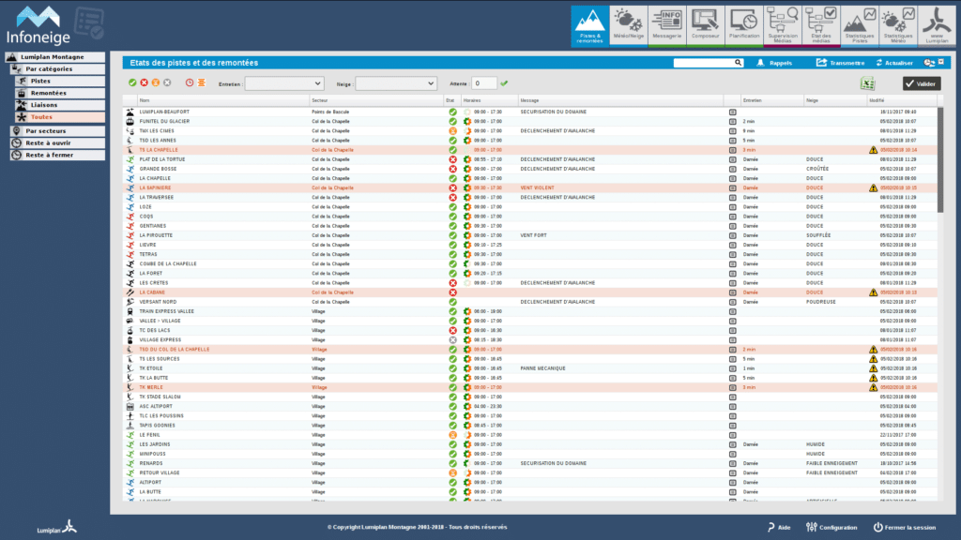Toggle closed state of GRANDE BOSSE
The width and height of the screenshot is (961, 540).
pos(453,169)
